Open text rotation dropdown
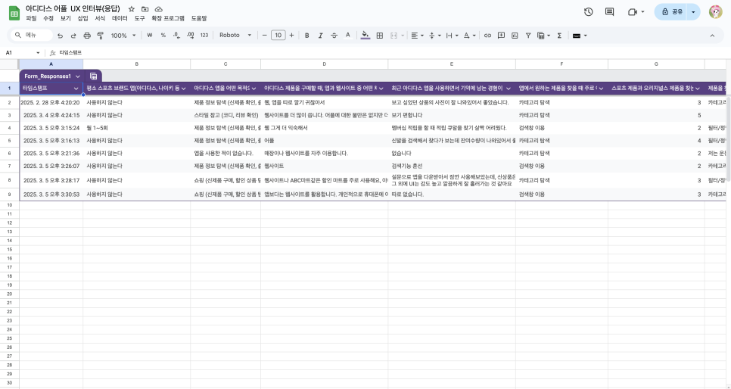 point(469,36)
